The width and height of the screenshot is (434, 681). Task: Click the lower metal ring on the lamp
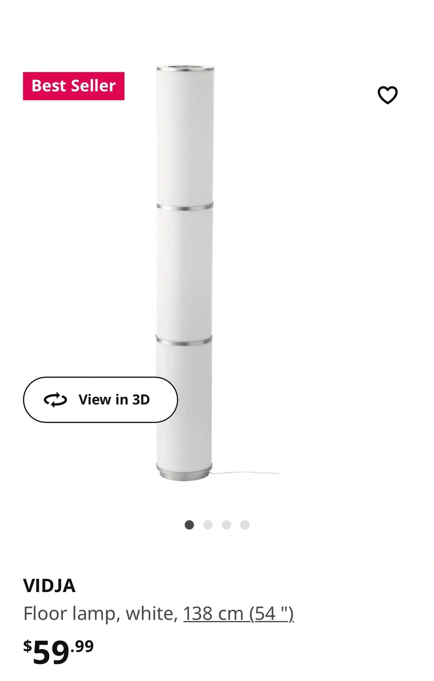[184, 340]
